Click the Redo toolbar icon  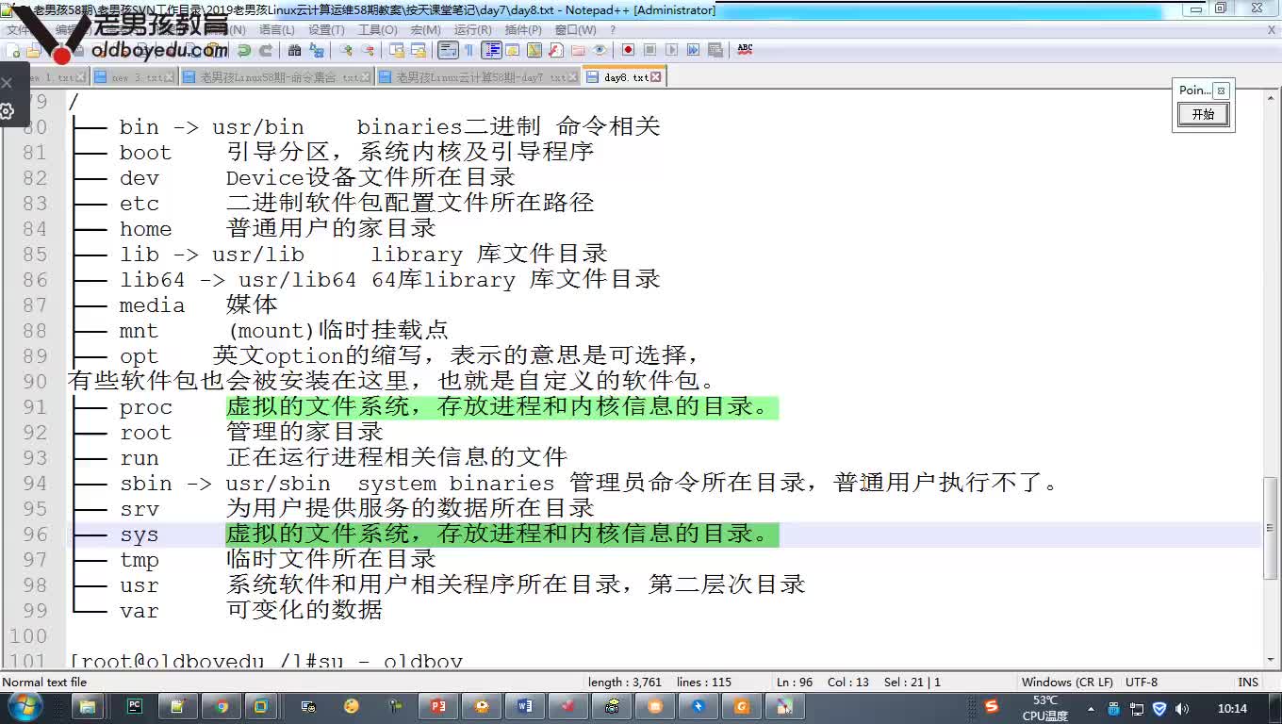pos(266,50)
